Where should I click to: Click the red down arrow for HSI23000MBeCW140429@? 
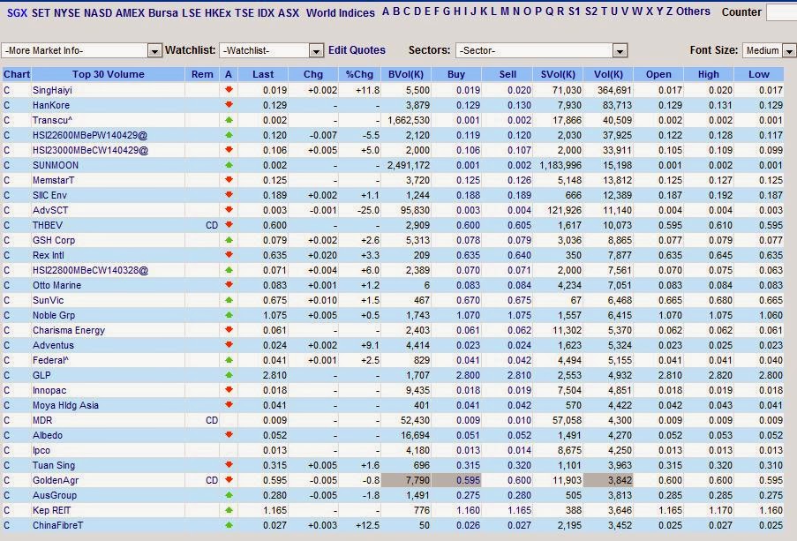point(229,150)
